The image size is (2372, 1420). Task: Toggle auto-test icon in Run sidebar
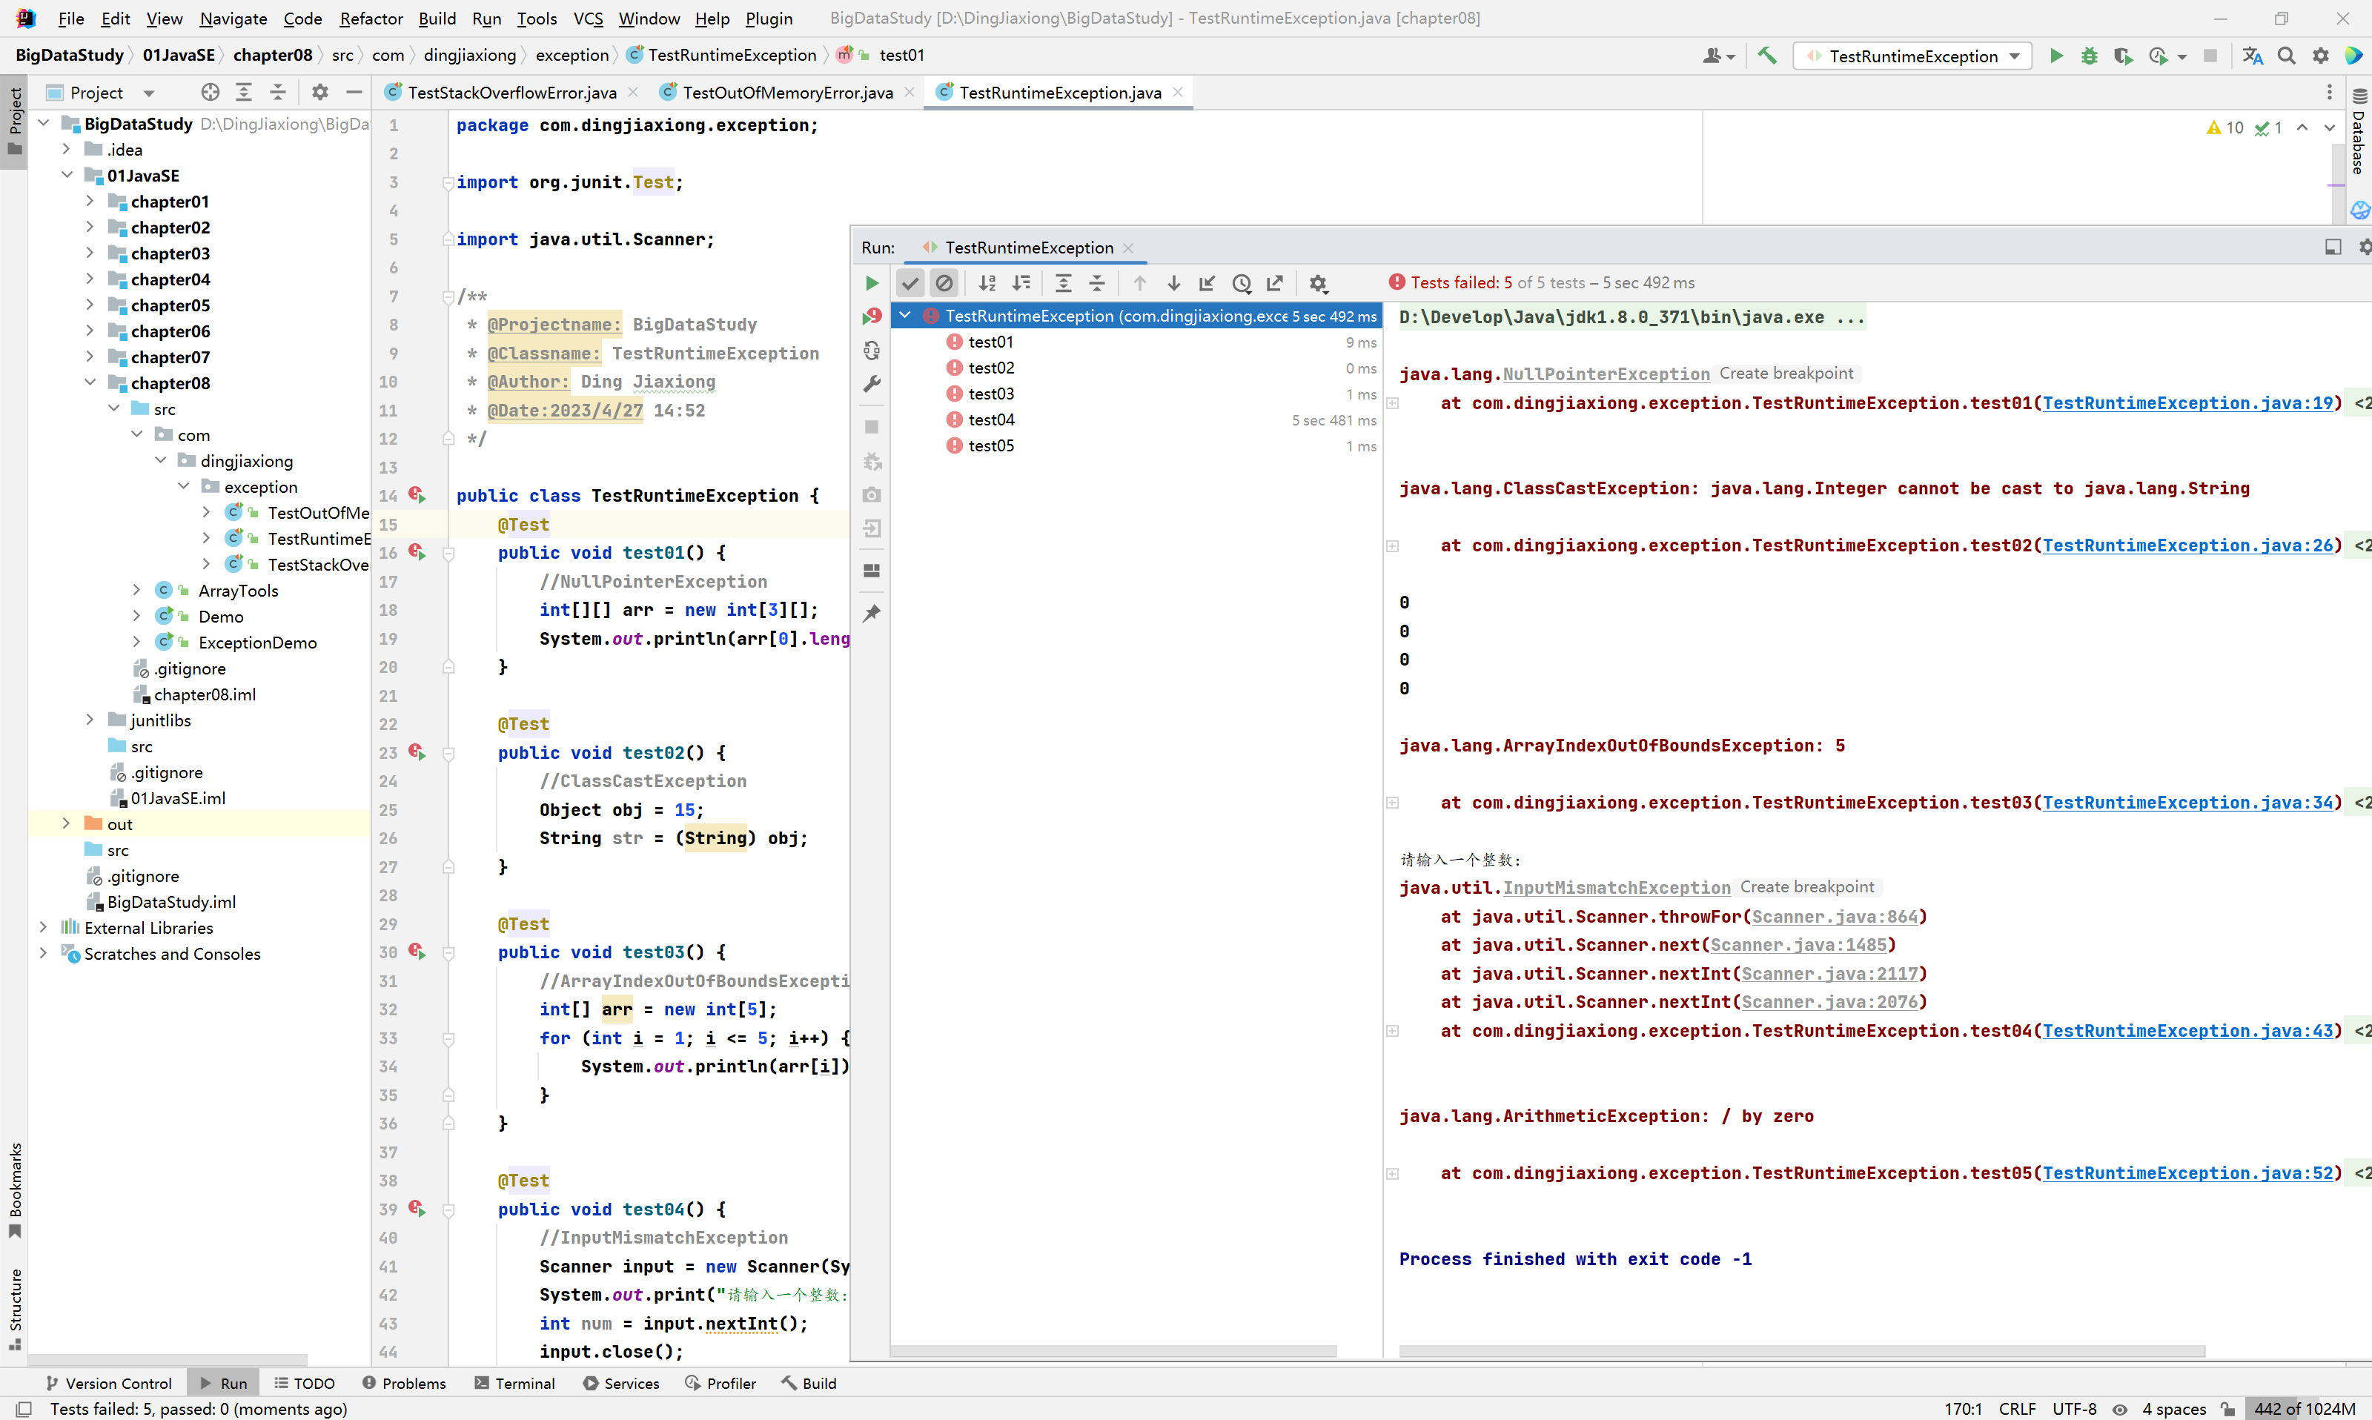tap(872, 351)
